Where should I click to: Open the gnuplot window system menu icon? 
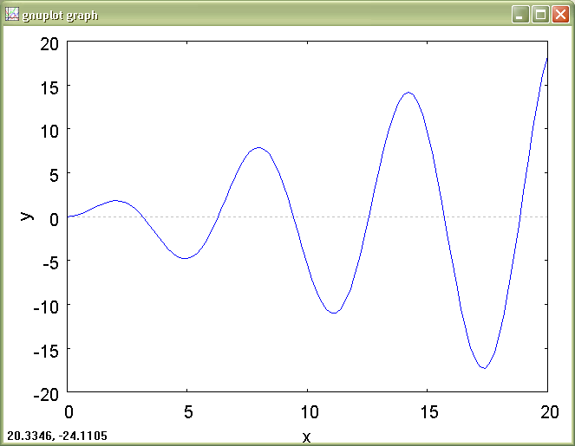12,15
